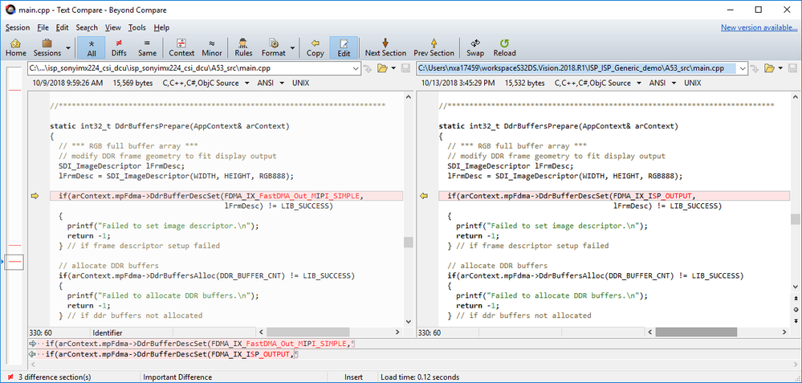Open the Tools menu
The image size is (802, 383).
[137, 27]
